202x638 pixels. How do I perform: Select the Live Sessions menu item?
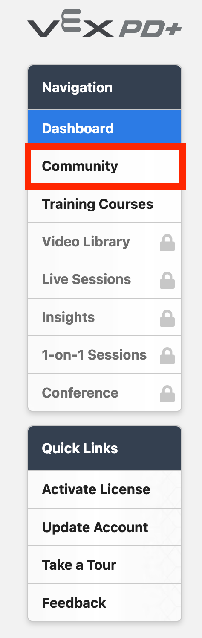coord(105,279)
